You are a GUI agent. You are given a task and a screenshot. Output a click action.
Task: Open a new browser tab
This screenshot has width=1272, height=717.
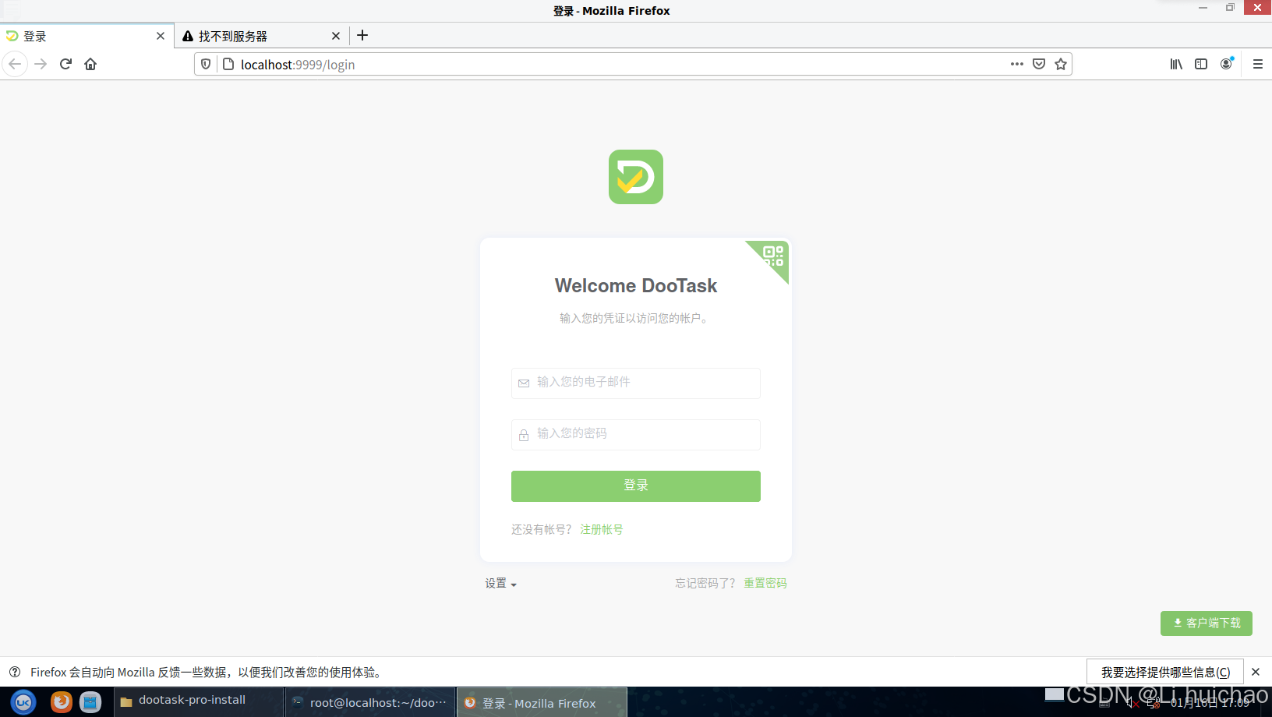362,35
